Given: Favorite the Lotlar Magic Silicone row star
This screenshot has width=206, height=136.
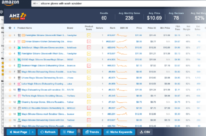Looking at the screenshot, I should pos(10,84).
